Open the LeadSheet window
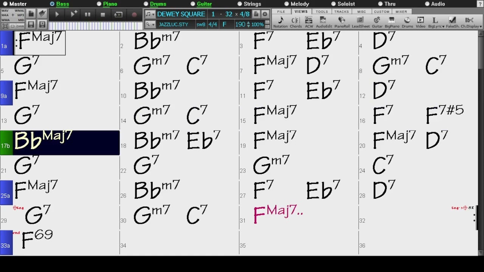Image resolution: width=484 pixels, height=272 pixels. pos(361,22)
